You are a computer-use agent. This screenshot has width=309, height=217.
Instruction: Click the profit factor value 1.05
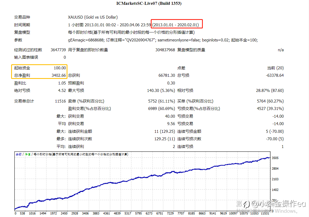coord(62,83)
